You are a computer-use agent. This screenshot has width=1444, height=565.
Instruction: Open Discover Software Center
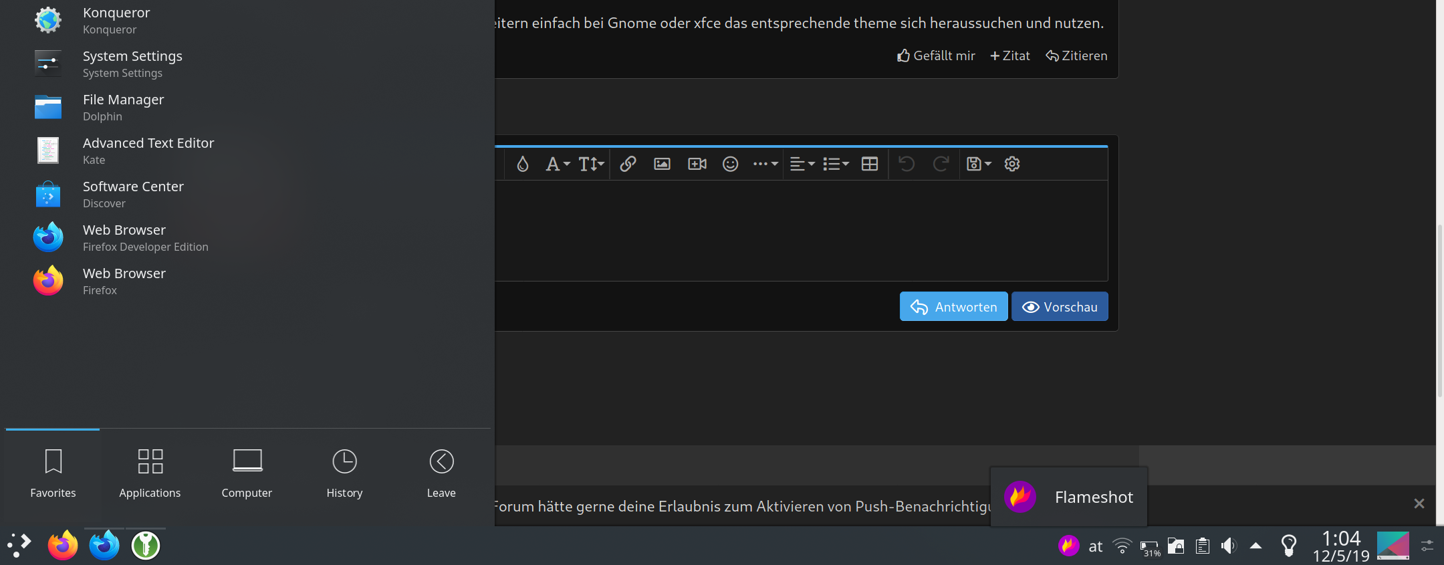(x=247, y=195)
